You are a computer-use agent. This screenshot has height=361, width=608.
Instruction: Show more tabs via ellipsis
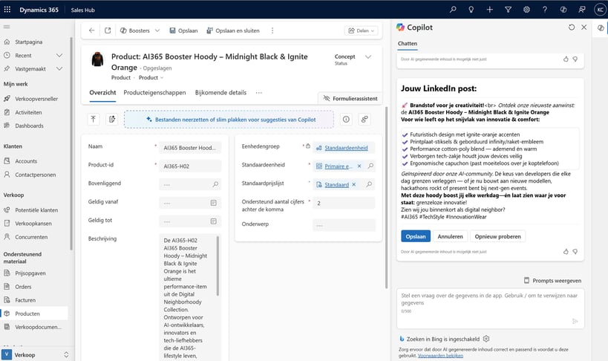pos(258,93)
